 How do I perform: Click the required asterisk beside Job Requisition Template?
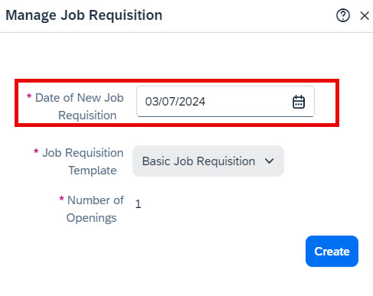pyautogui.click(x=36, y=151)
